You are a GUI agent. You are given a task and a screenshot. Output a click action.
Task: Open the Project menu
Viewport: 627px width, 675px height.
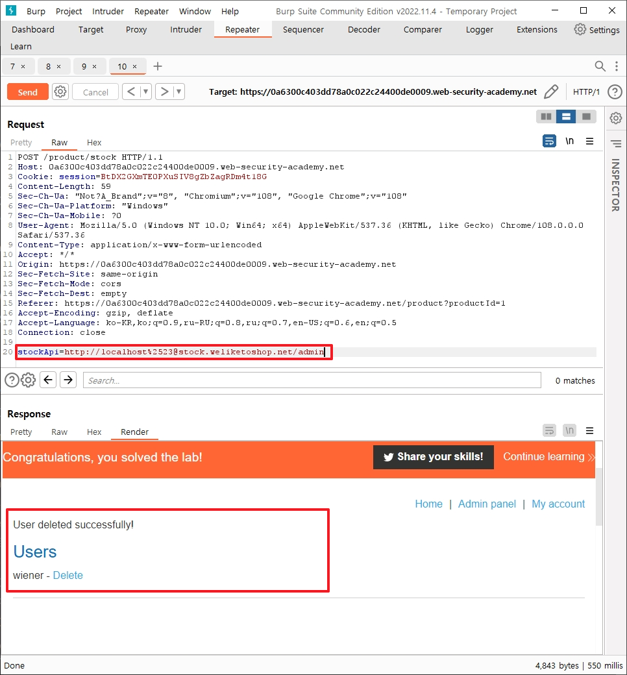pos(69,11)
